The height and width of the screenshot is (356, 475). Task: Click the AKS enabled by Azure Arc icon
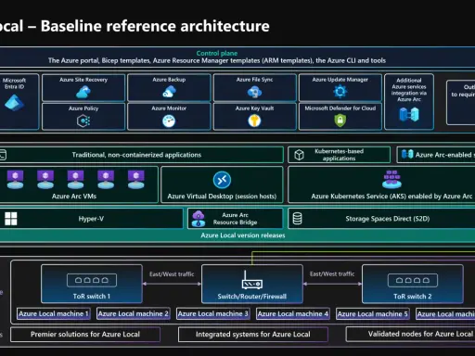pos(392,179)
